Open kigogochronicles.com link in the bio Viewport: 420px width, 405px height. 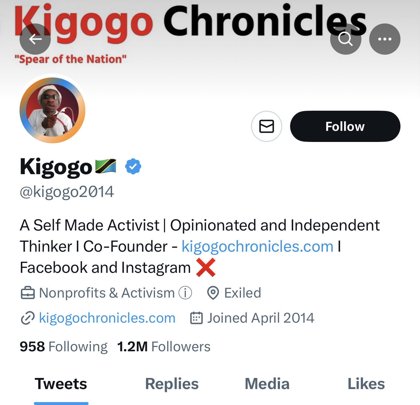point(257,246)
